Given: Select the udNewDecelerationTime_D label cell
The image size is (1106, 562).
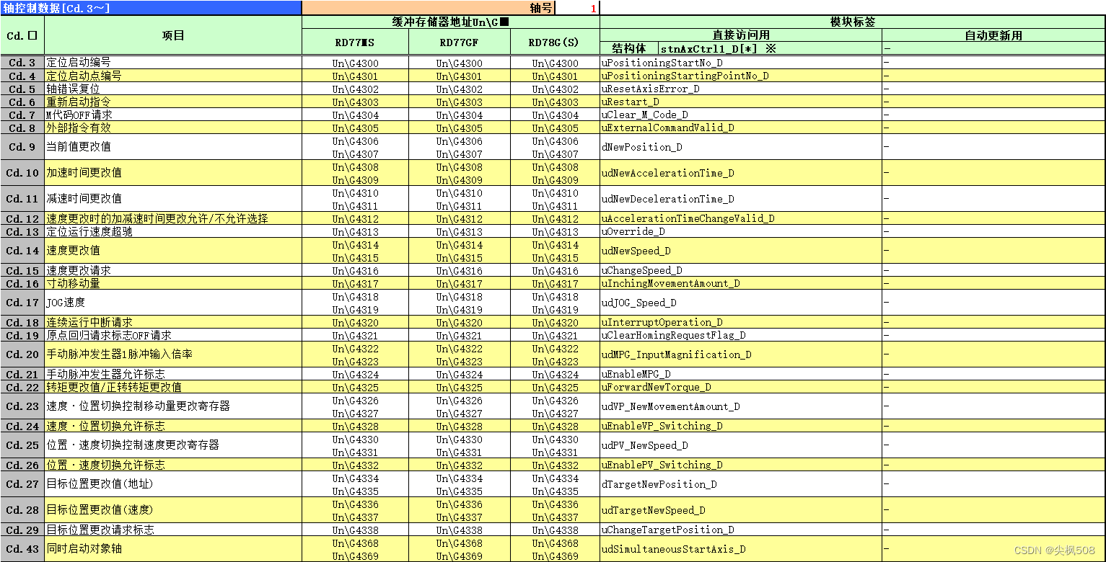Looking at the screenshot, I should [x=741, y=199].
